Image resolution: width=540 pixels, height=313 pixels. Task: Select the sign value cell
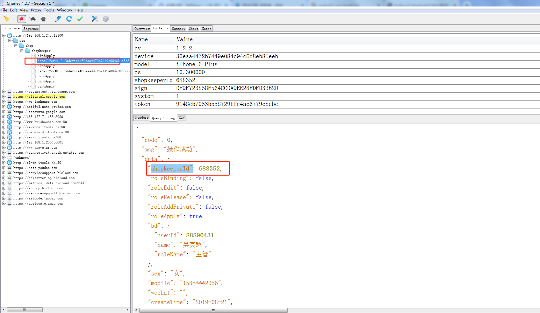[x=357, y=88]
